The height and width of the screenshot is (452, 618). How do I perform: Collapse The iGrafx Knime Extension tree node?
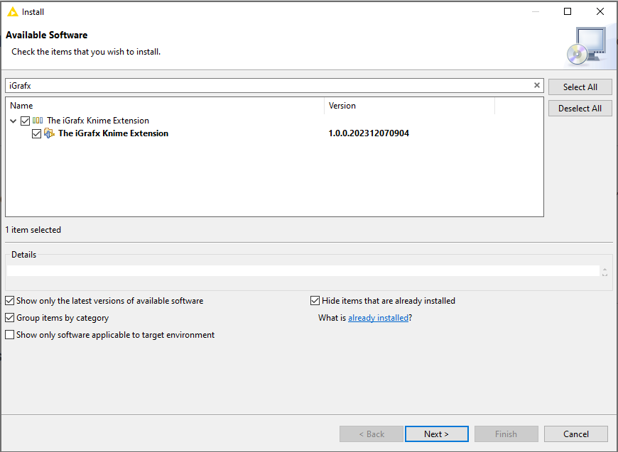click(x=13, y=120)
